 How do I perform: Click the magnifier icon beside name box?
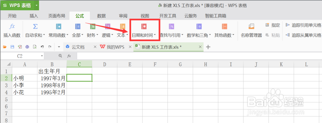click(x=60, y=56)
